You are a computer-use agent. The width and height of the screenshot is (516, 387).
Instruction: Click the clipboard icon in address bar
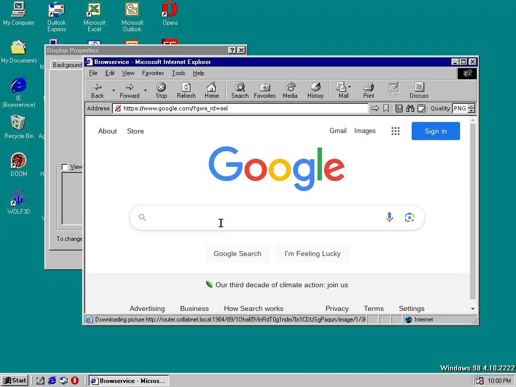tap(421, 108)
